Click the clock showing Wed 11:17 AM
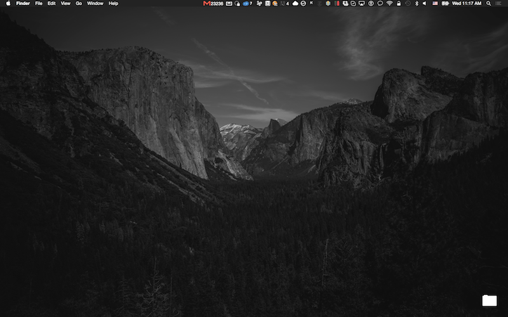The height and width of the screenshot is (317, 508). pyautogui.click(x=467, y=3)
